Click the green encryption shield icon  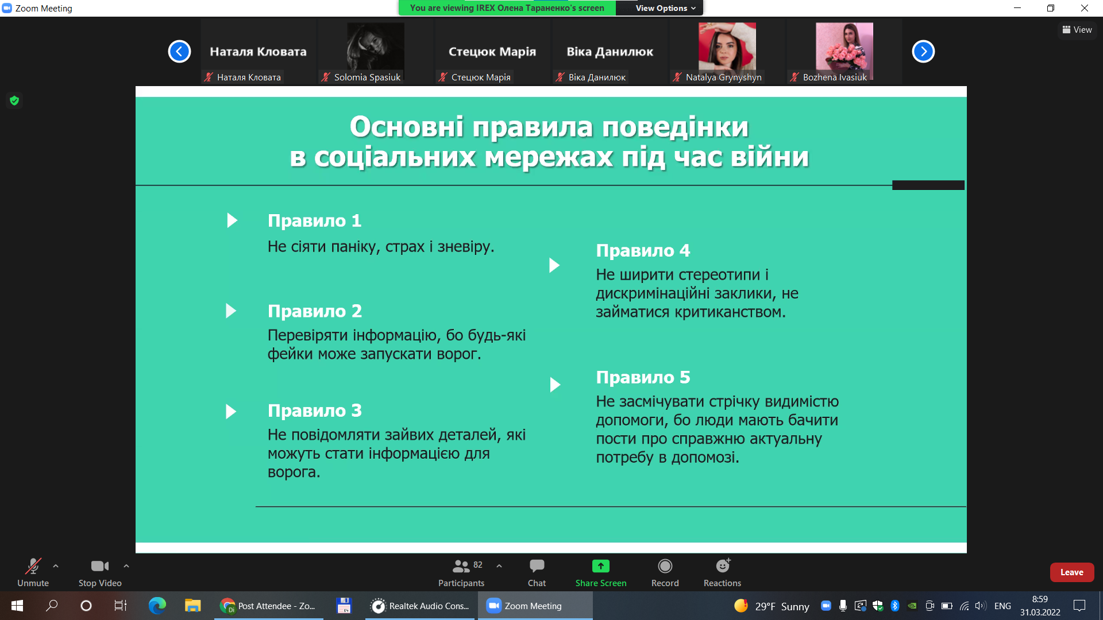pos(14,100)
